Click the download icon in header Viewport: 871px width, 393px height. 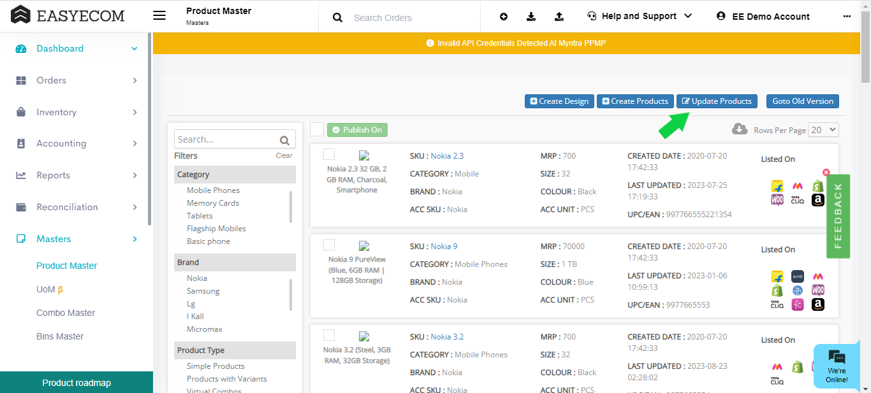(x=531, y=17)
